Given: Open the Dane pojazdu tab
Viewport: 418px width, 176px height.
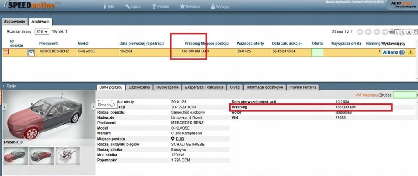Looking at the screenshot, I should coord(111,87).
